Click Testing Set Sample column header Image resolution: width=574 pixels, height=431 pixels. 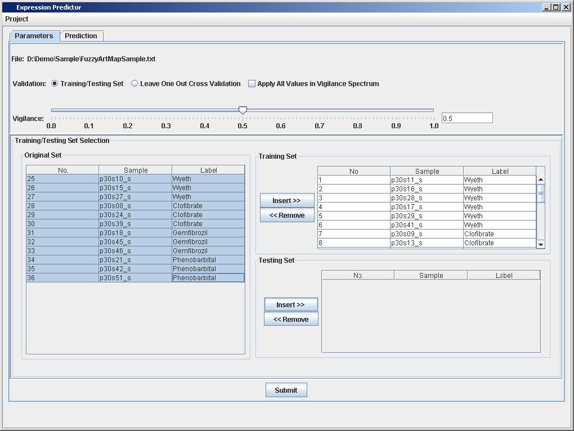(x=431, y=276)
